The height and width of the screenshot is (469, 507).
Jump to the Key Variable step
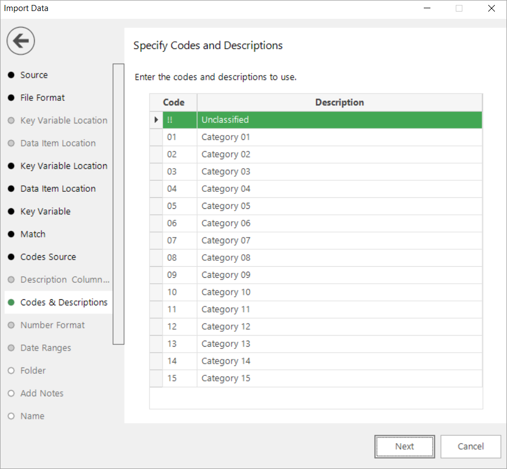[45, 212]
